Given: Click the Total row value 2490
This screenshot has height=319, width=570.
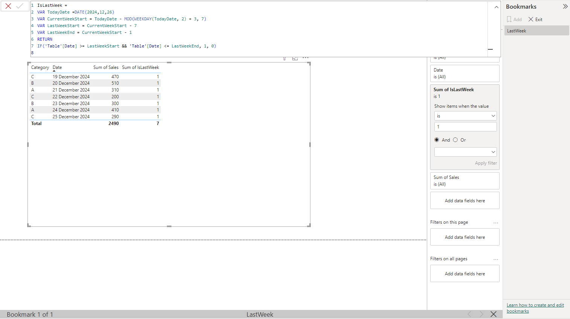Looking at the screenshot, I should pos(113,124).
